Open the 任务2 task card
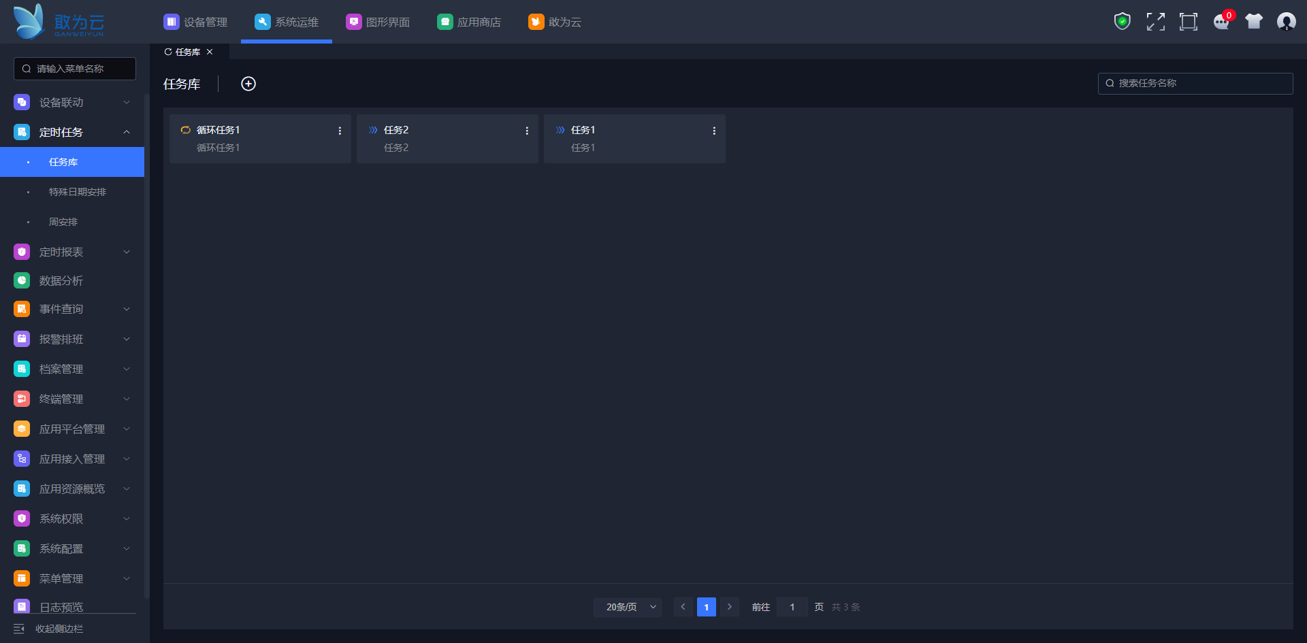 click(x=447, y=139)
